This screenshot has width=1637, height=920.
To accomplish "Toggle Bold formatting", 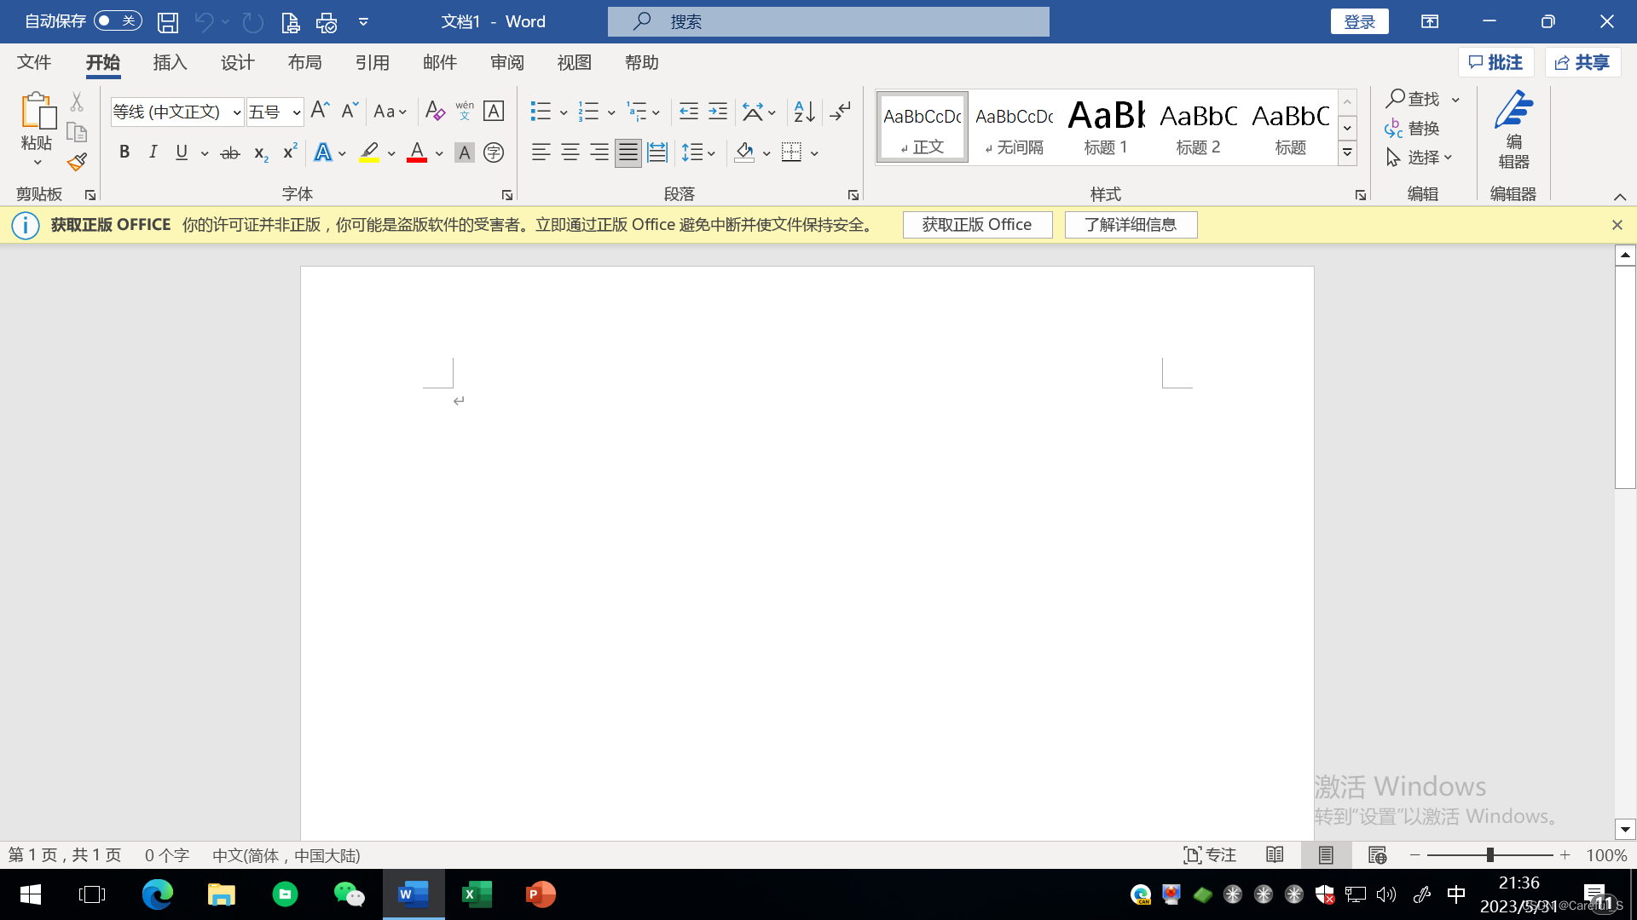I will (x=124, y=152).
